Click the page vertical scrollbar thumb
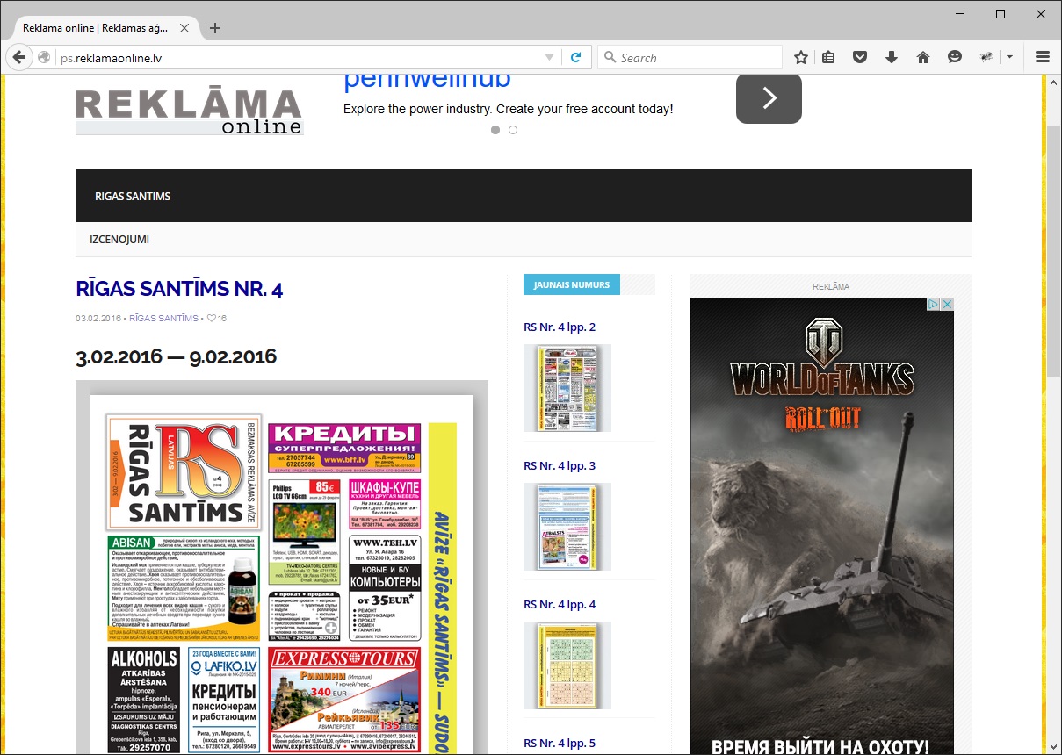Viewport: 1062px width, 755px height. pos(1054,250)
